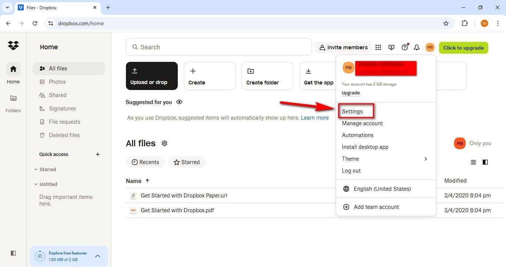Open the Folders icon in left rail
Image resolution: width=506 pixels, height=267 pixels.
tap(13, 98)
